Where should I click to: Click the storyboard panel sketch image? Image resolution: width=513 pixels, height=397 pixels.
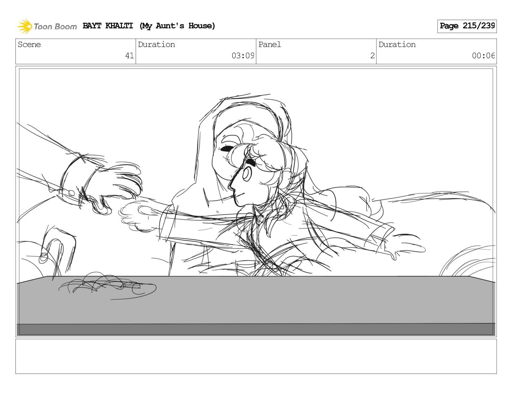pos(256,201)
